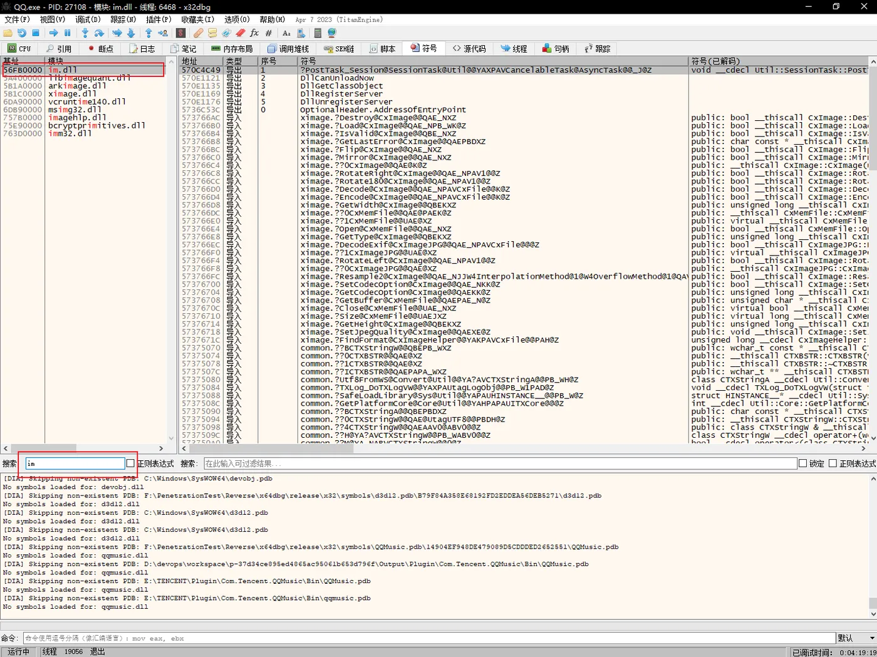
Task: Switch to the 线程 threads tab
Action: coord(514,48)
